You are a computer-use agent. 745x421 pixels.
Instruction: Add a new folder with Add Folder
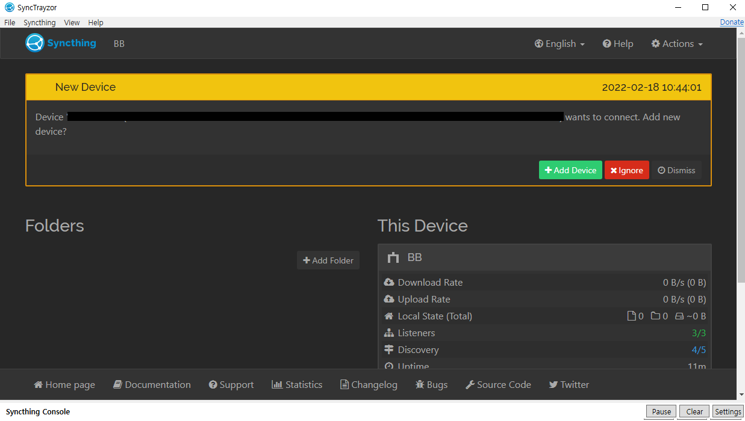tap(328, 260)
